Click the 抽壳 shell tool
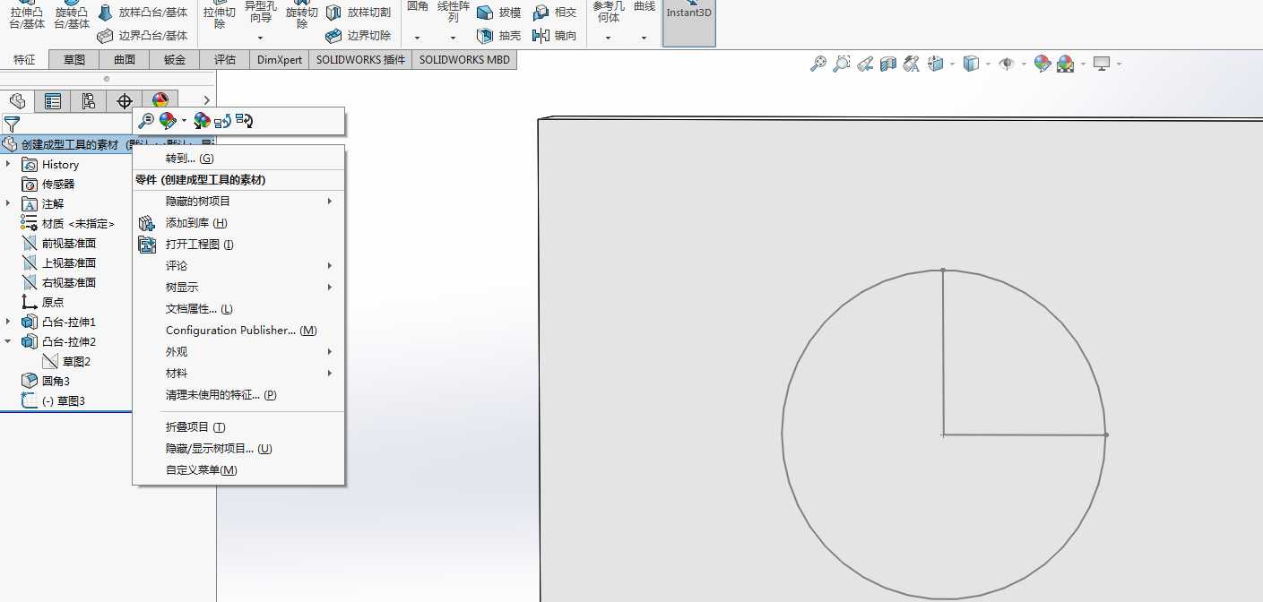The height and width of the screenshot is (602, 1263). pyautogui.click(x=498, y=36)
